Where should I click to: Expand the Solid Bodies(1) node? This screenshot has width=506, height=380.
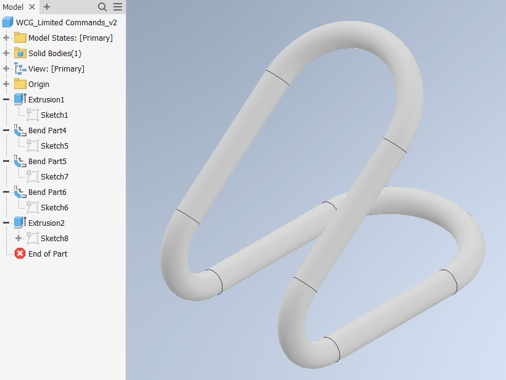point(6,53)
